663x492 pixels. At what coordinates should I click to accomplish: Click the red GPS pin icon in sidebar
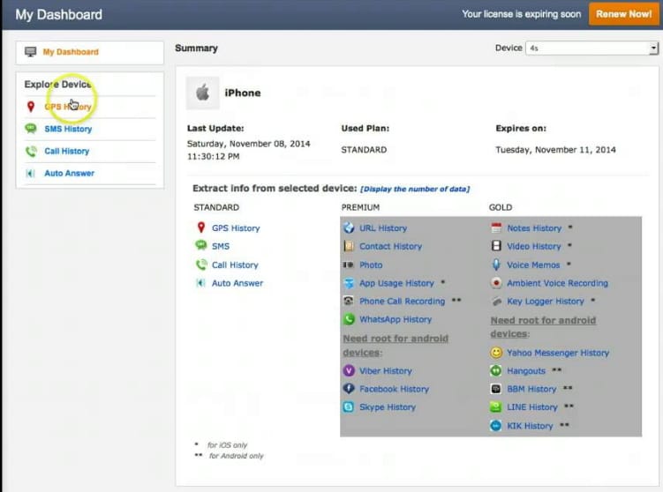pos(31,107)
